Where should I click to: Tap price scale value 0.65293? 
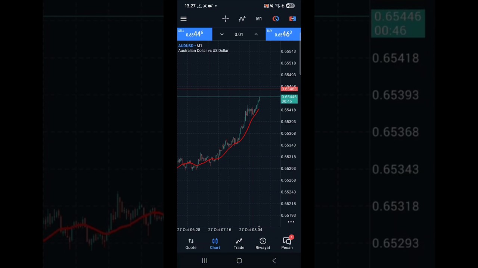pyautogui.click(x=288, y=169)
